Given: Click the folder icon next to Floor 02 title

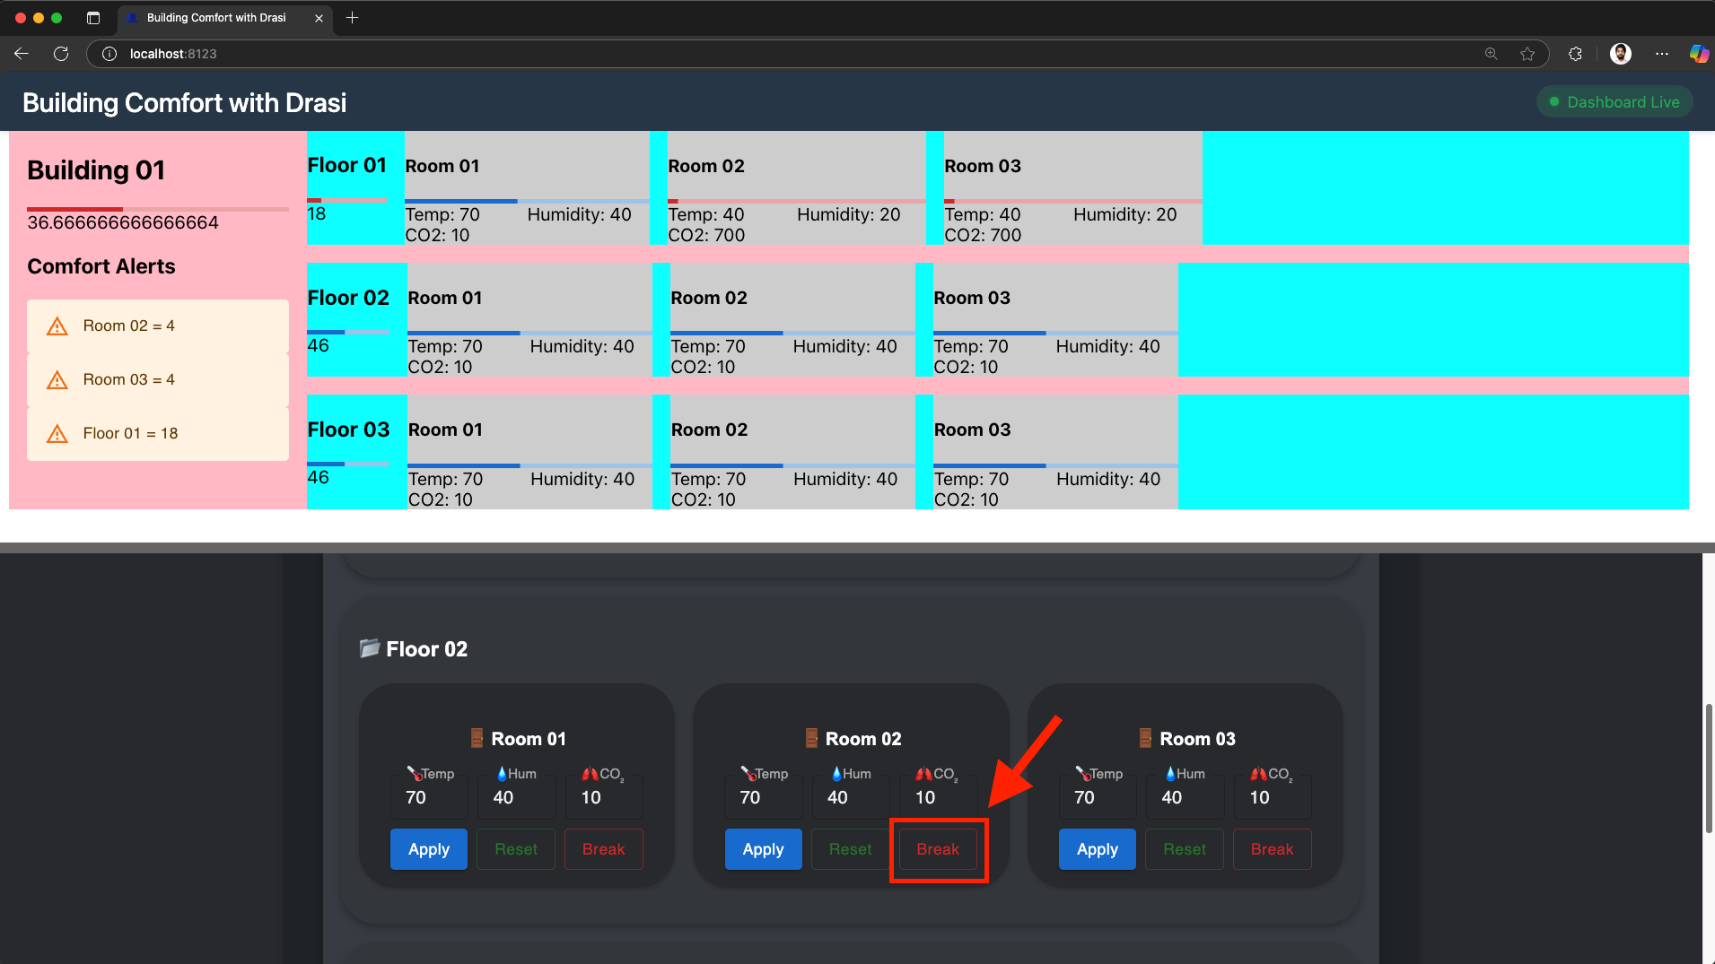Looking at the screenshot, I should (370, 647).
